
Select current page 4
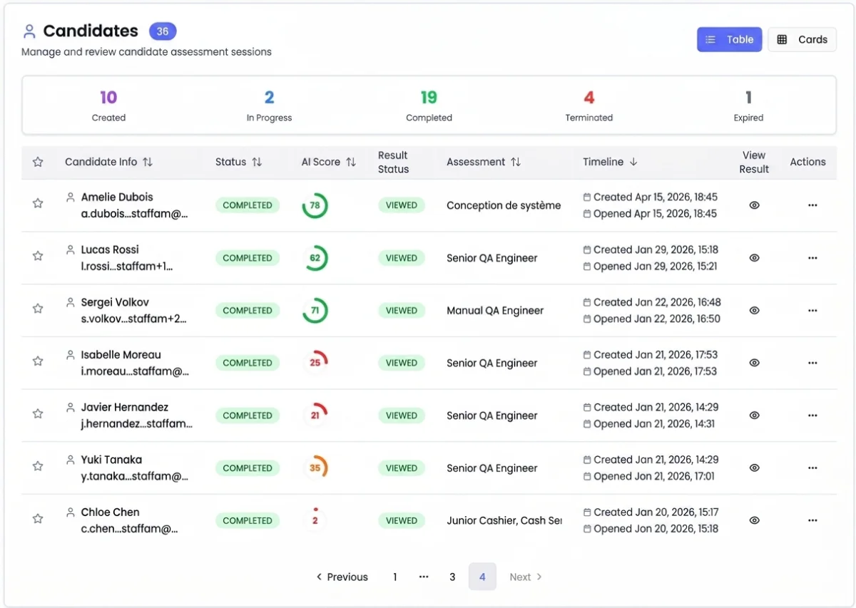(482, 577)
